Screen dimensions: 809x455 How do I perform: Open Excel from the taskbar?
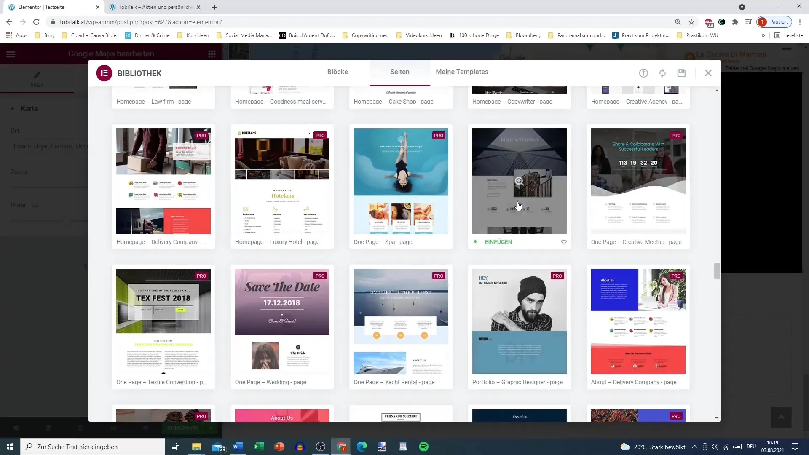tap(258, 447)
